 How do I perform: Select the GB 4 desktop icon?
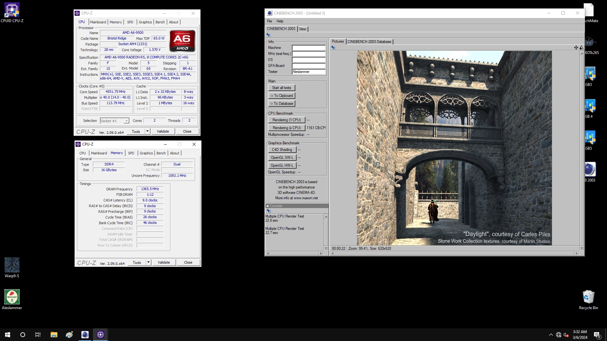[x=590, y=108]
